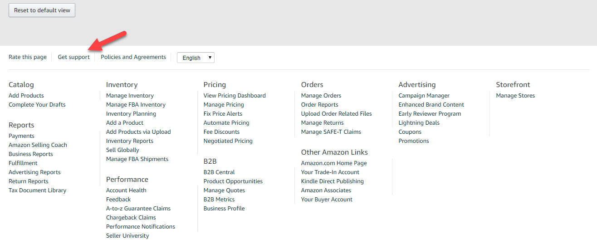This screenshot has width=597, height=244.
Task: Click the Reset to default view button
Action: pos(42,10)
